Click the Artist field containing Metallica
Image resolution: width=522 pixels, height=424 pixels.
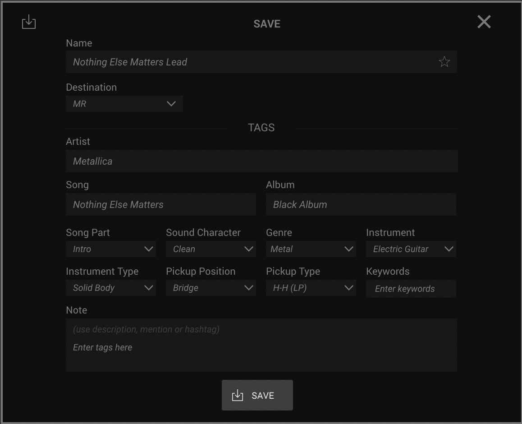[261, 161]
